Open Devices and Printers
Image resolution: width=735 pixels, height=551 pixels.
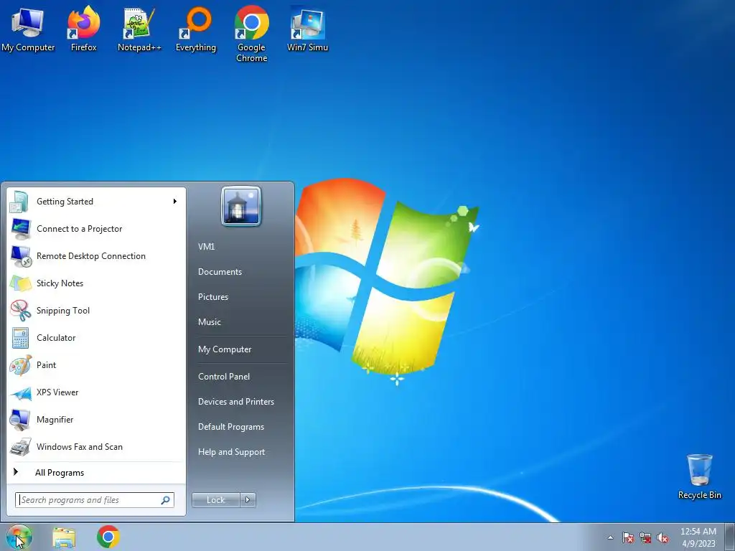coord(235,402)
